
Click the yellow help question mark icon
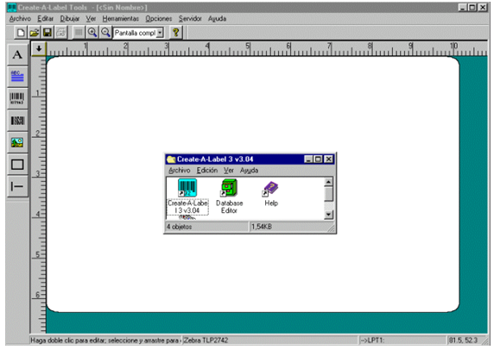pos(176,33)
